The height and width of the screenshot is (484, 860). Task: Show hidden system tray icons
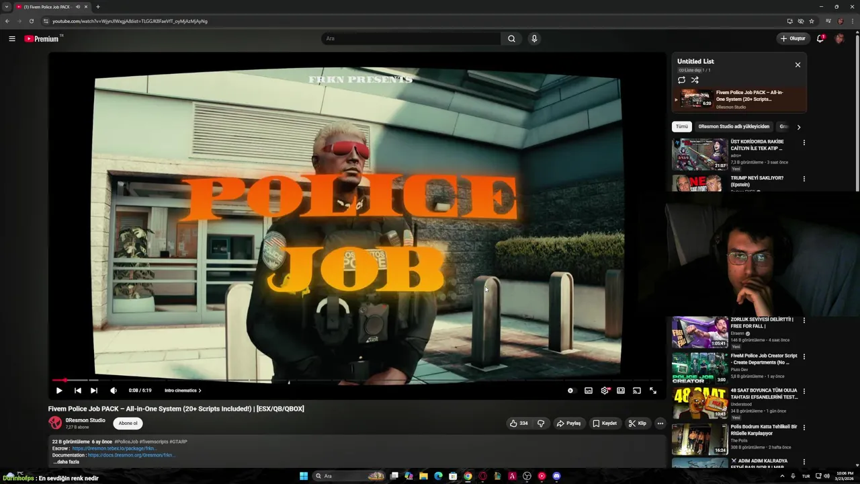click(x=782, y=476)
